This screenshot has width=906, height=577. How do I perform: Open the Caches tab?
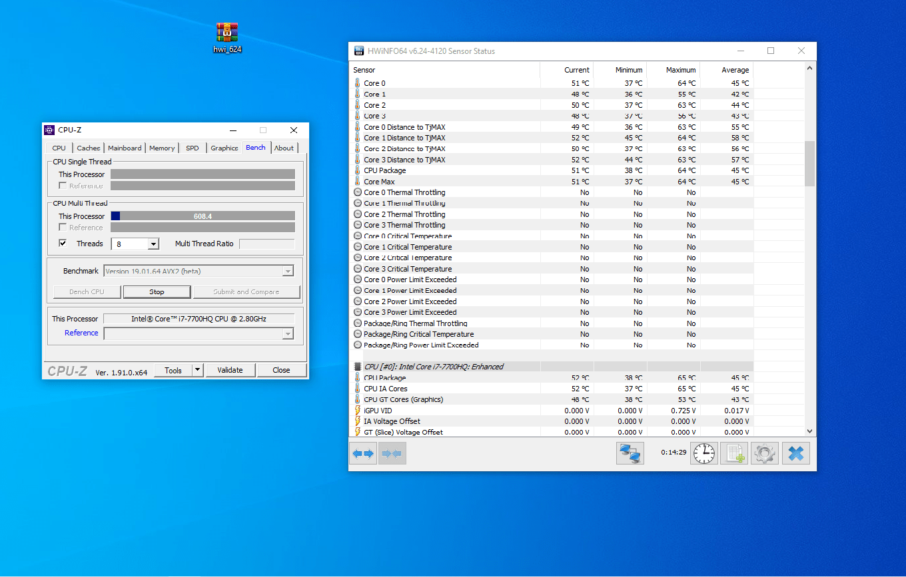[88, 148]
